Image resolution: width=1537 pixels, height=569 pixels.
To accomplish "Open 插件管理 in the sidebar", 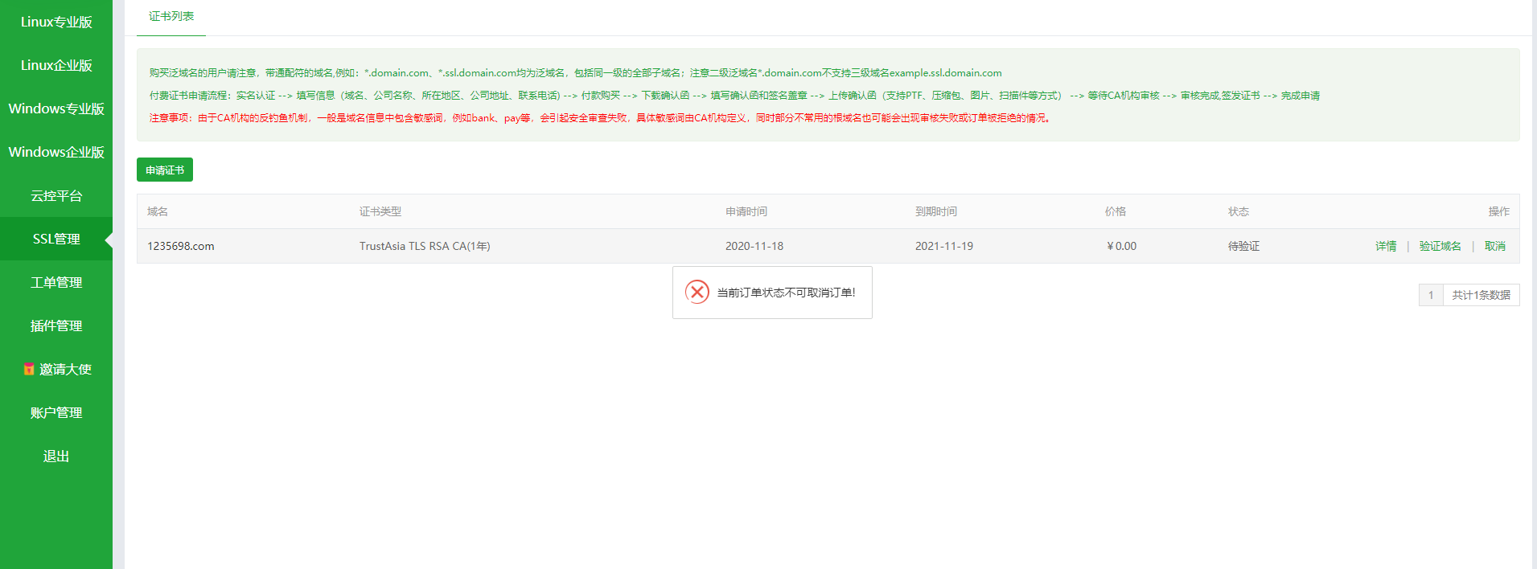I will pyautogui.click(x=56, y=325).
